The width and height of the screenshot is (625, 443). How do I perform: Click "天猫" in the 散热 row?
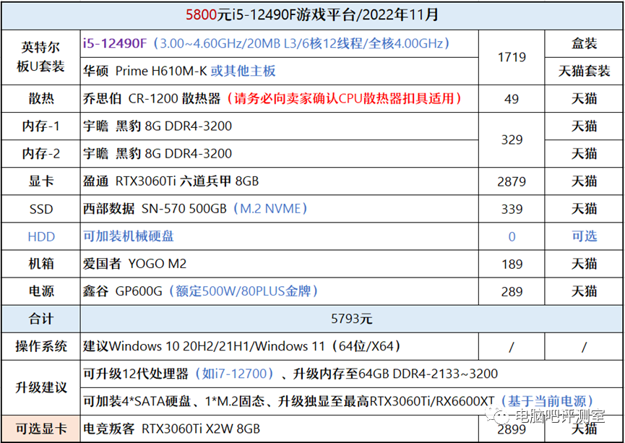584,98
